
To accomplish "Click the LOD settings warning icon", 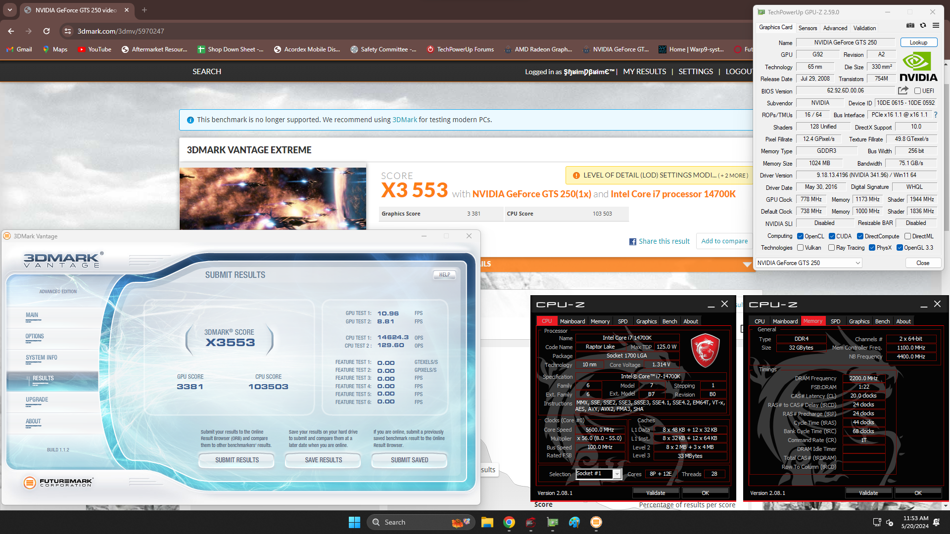I will (576, 176).
